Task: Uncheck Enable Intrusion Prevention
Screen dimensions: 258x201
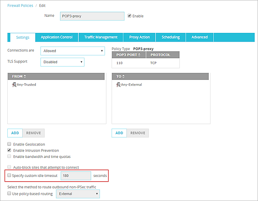Action: coord(10,150)
